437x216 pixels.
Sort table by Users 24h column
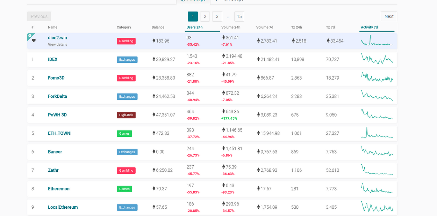(195, 27)
